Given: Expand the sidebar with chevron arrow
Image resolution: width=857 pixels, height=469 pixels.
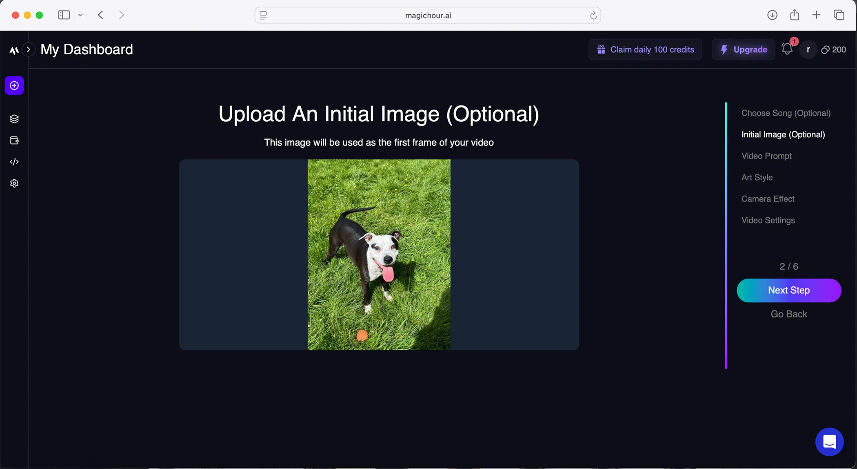Looking at the screenshot, I should point(29,49).
